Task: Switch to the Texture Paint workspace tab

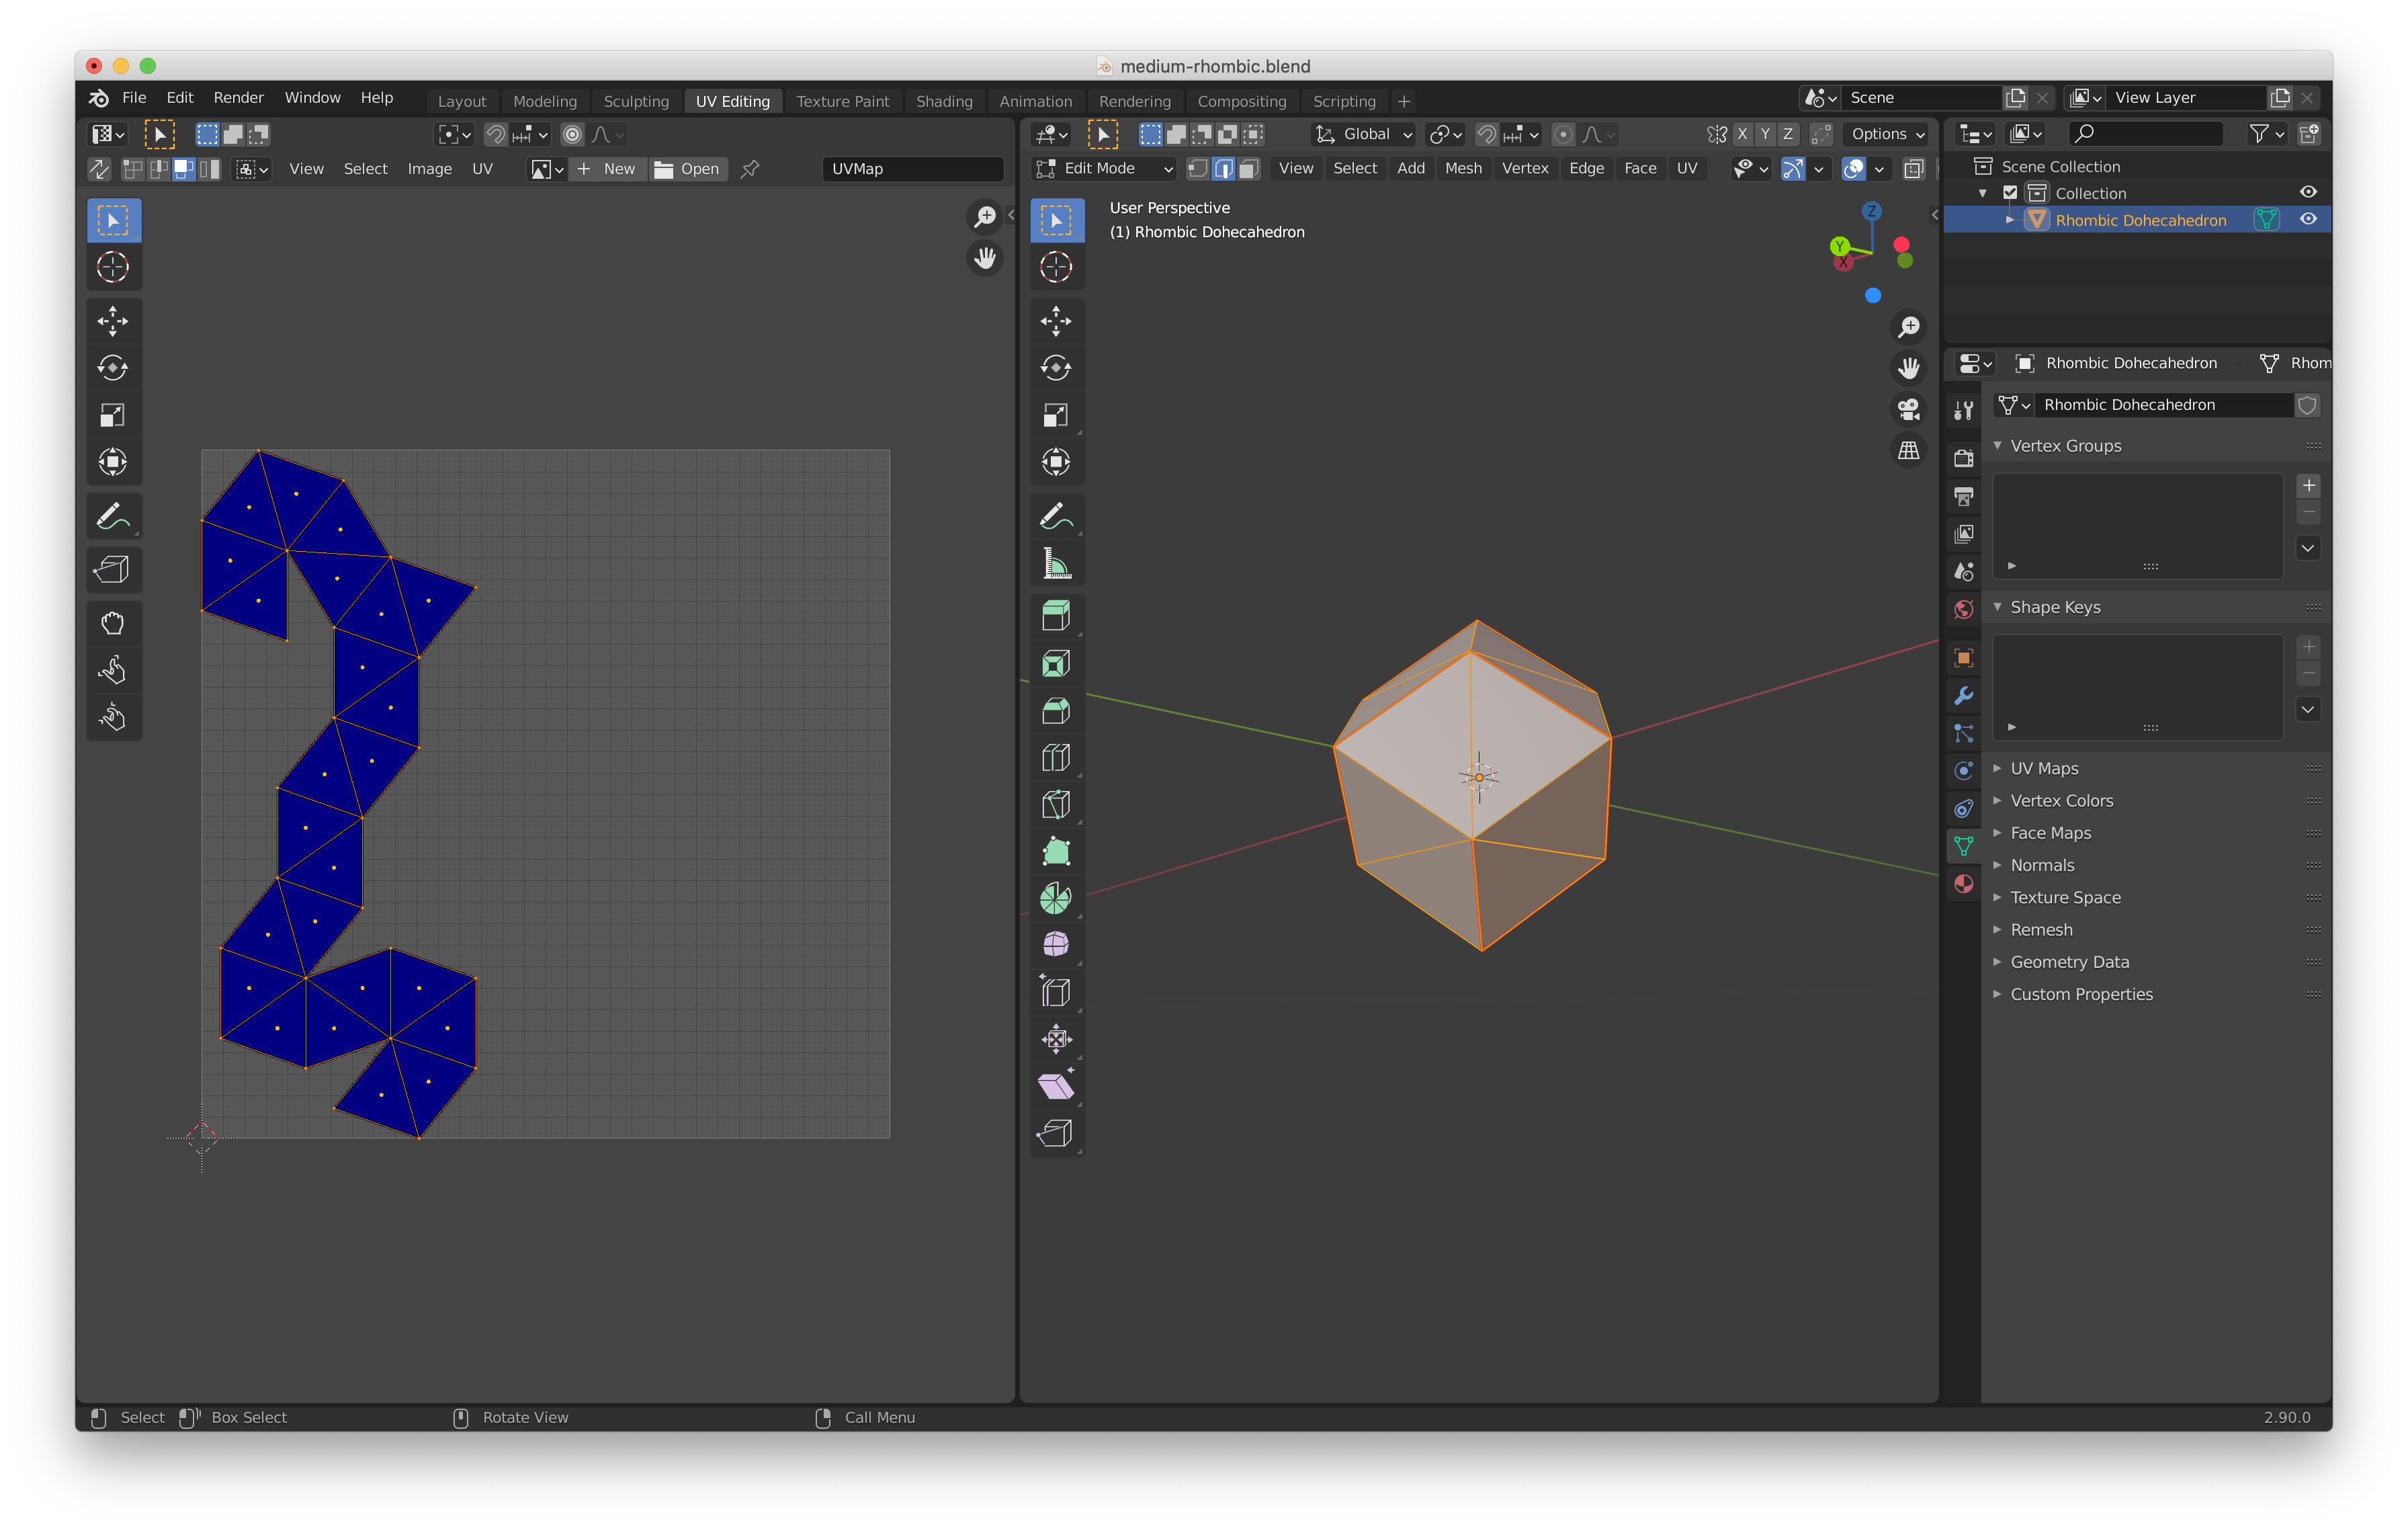Action: [842, 101]
